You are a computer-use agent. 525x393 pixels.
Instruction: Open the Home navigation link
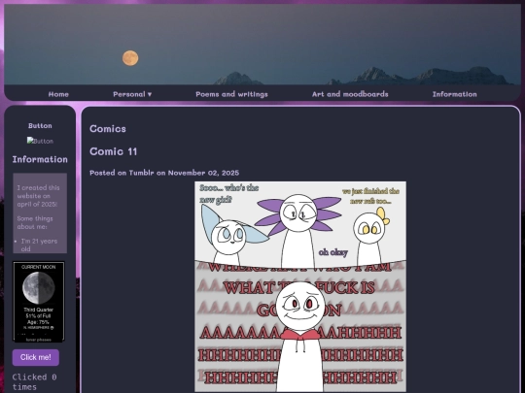58,94
